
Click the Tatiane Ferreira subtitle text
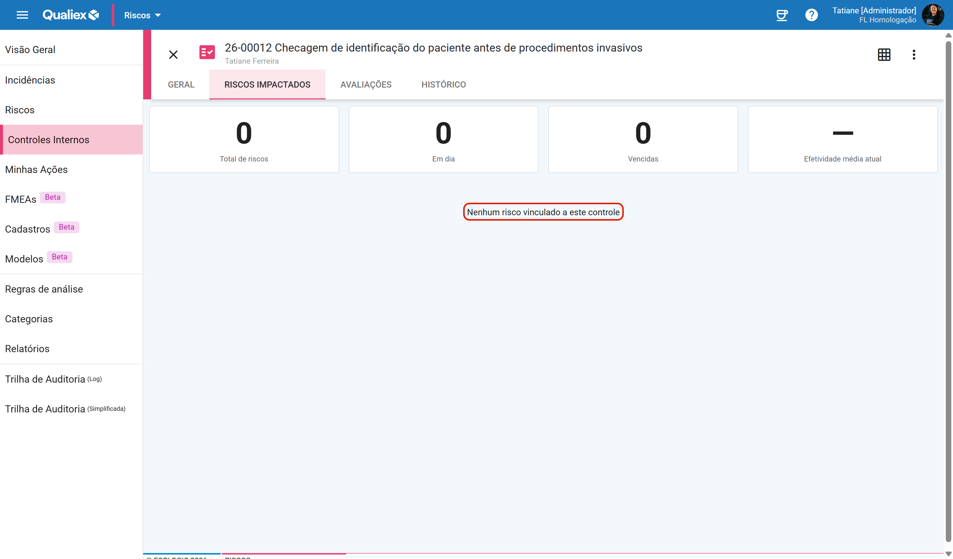(x=252, y=61)
